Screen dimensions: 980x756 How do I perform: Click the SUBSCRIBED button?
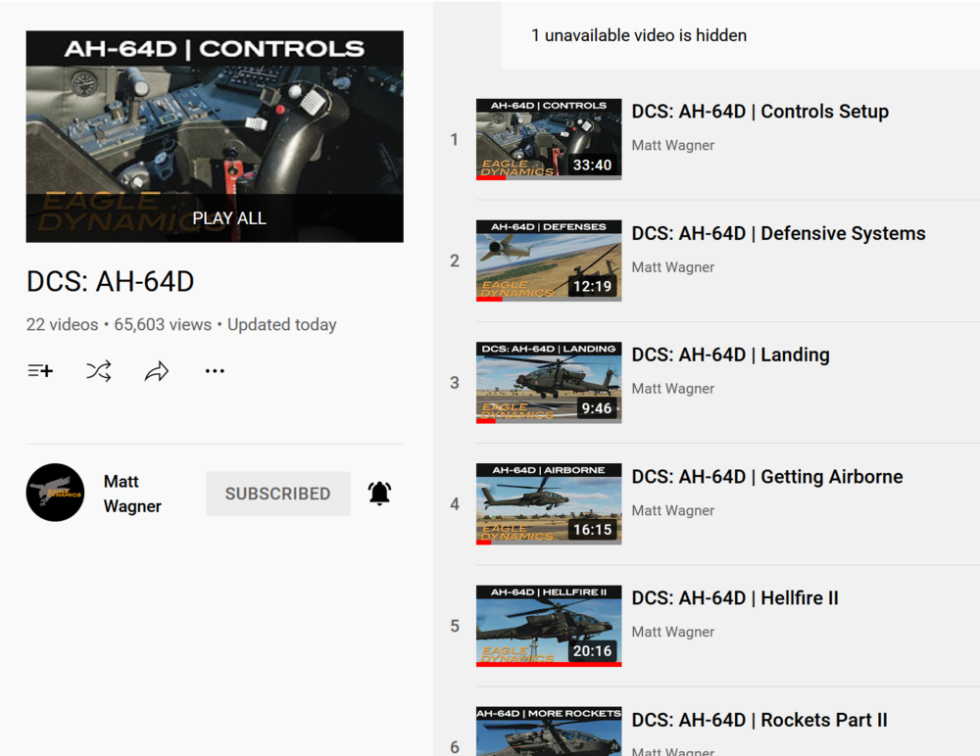tap(278, 494)
